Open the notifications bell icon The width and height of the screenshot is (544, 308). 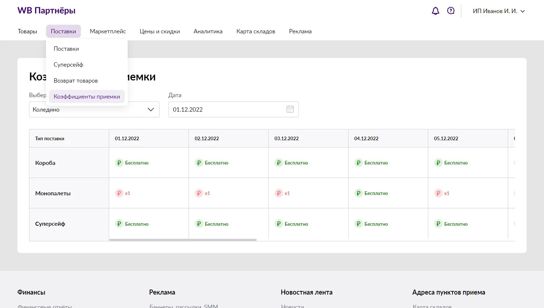pyautogui.click(x=436, y=11)
